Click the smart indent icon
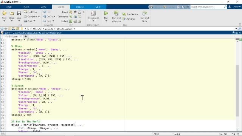The width and height of the screenshot is (242, 136). coord(71,21)
